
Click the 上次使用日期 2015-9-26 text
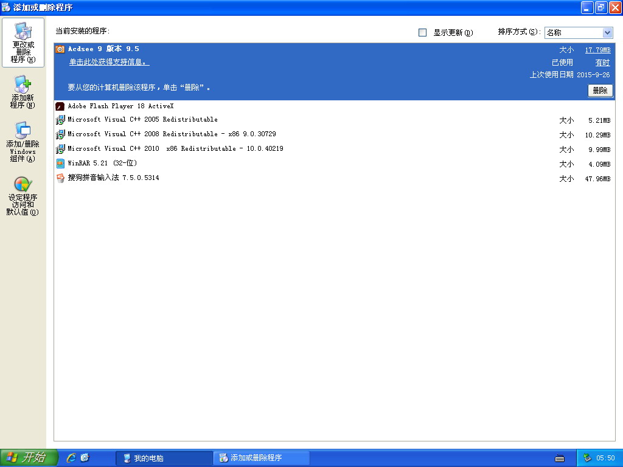(x=569, y=75)
